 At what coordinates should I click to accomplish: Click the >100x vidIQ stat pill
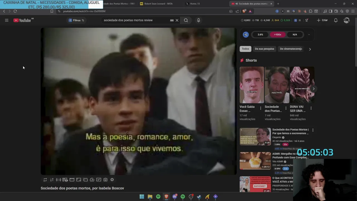(278, 35)
